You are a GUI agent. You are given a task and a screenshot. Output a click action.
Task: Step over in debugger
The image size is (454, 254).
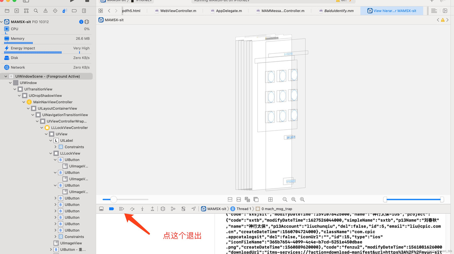tap(132, 209)
